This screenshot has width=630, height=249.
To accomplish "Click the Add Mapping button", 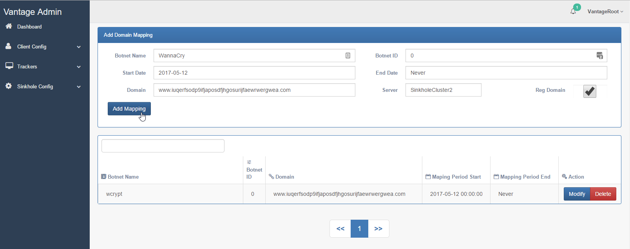I will click(x=129, y=109).
